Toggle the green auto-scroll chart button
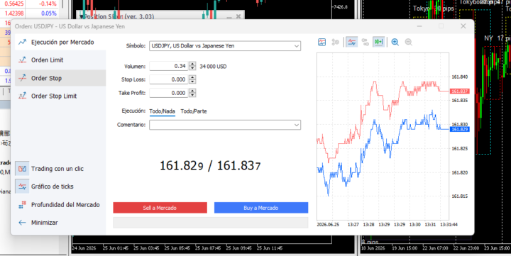Viewport: 511px width, 256px height. (379, 42)
